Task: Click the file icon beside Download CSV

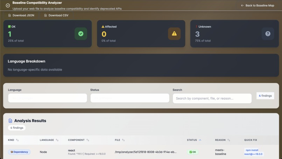Action: coord(45,15)
